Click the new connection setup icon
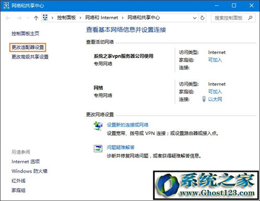The height and width of the screenshot is (201, 260). [x=98, y=126]
